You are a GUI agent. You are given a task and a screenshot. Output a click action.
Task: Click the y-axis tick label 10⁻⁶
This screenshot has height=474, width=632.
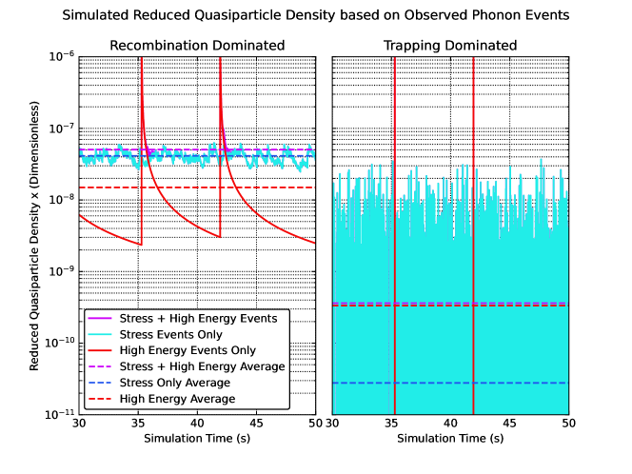tap(62, 56)
